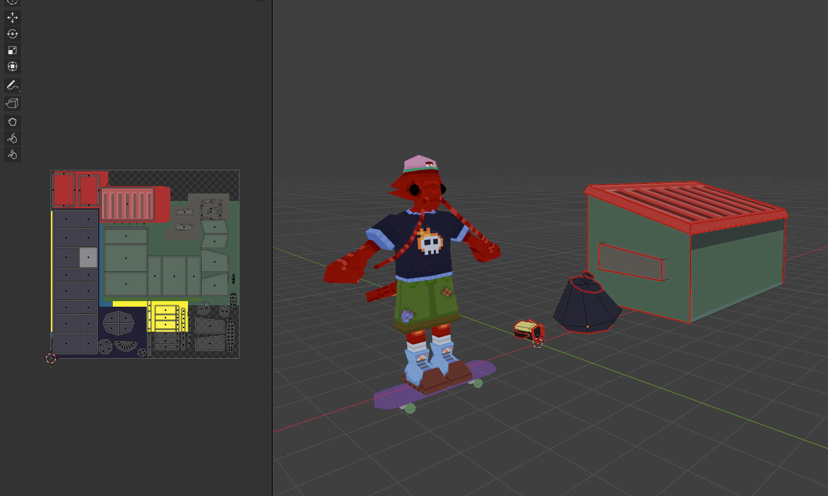The image size is (828, 496).
Task: Choose the Transform tool in UV toolbar
Action: pos(13,66)
